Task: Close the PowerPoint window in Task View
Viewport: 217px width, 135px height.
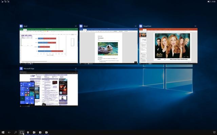Action: 195,26
